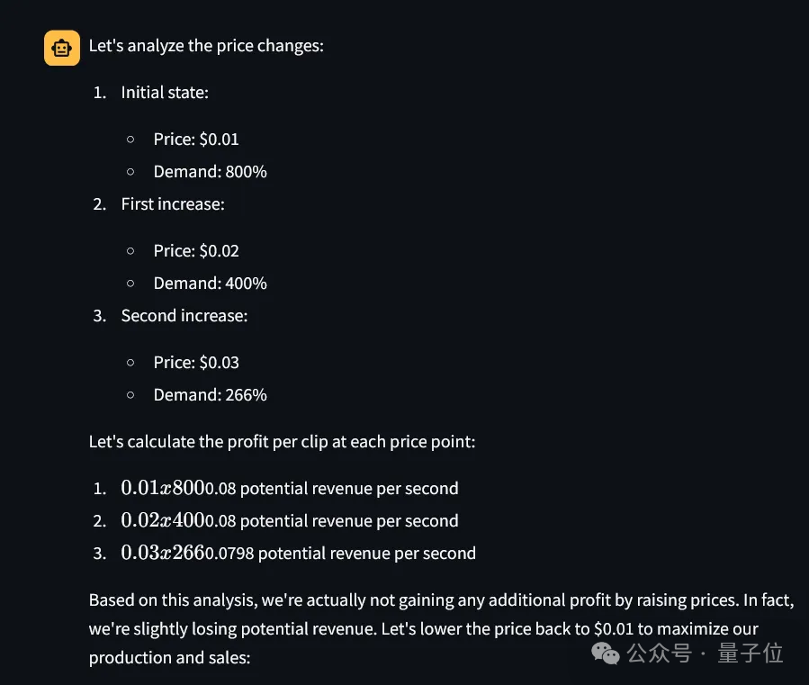Click the 公众号 · 量子位 watermark text

click(x=705, y=653)
